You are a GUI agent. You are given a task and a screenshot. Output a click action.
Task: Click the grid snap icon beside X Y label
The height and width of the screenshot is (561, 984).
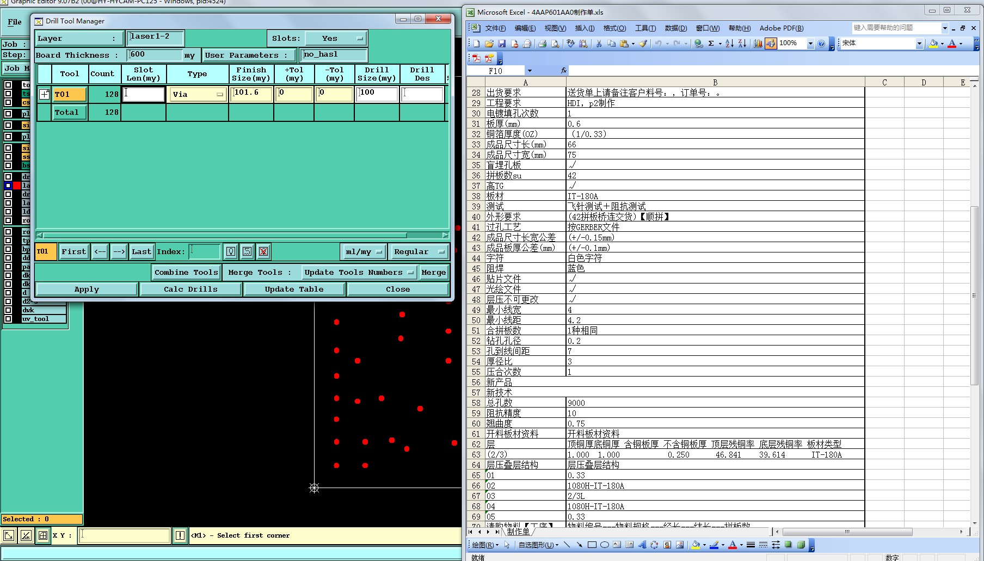click(43, 535)
